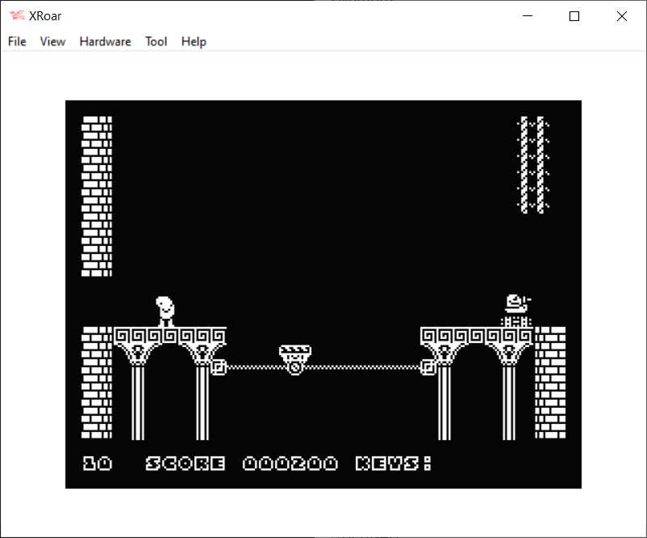
Task: Open the Tool menu
Action: point(156,41)
